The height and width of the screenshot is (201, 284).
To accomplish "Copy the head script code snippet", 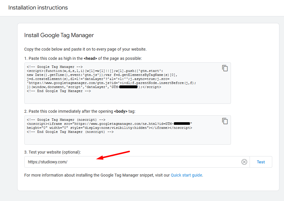I will 225,68.
